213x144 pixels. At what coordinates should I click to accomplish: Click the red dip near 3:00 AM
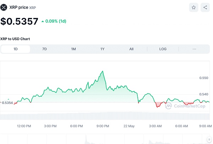click(158, 106)
